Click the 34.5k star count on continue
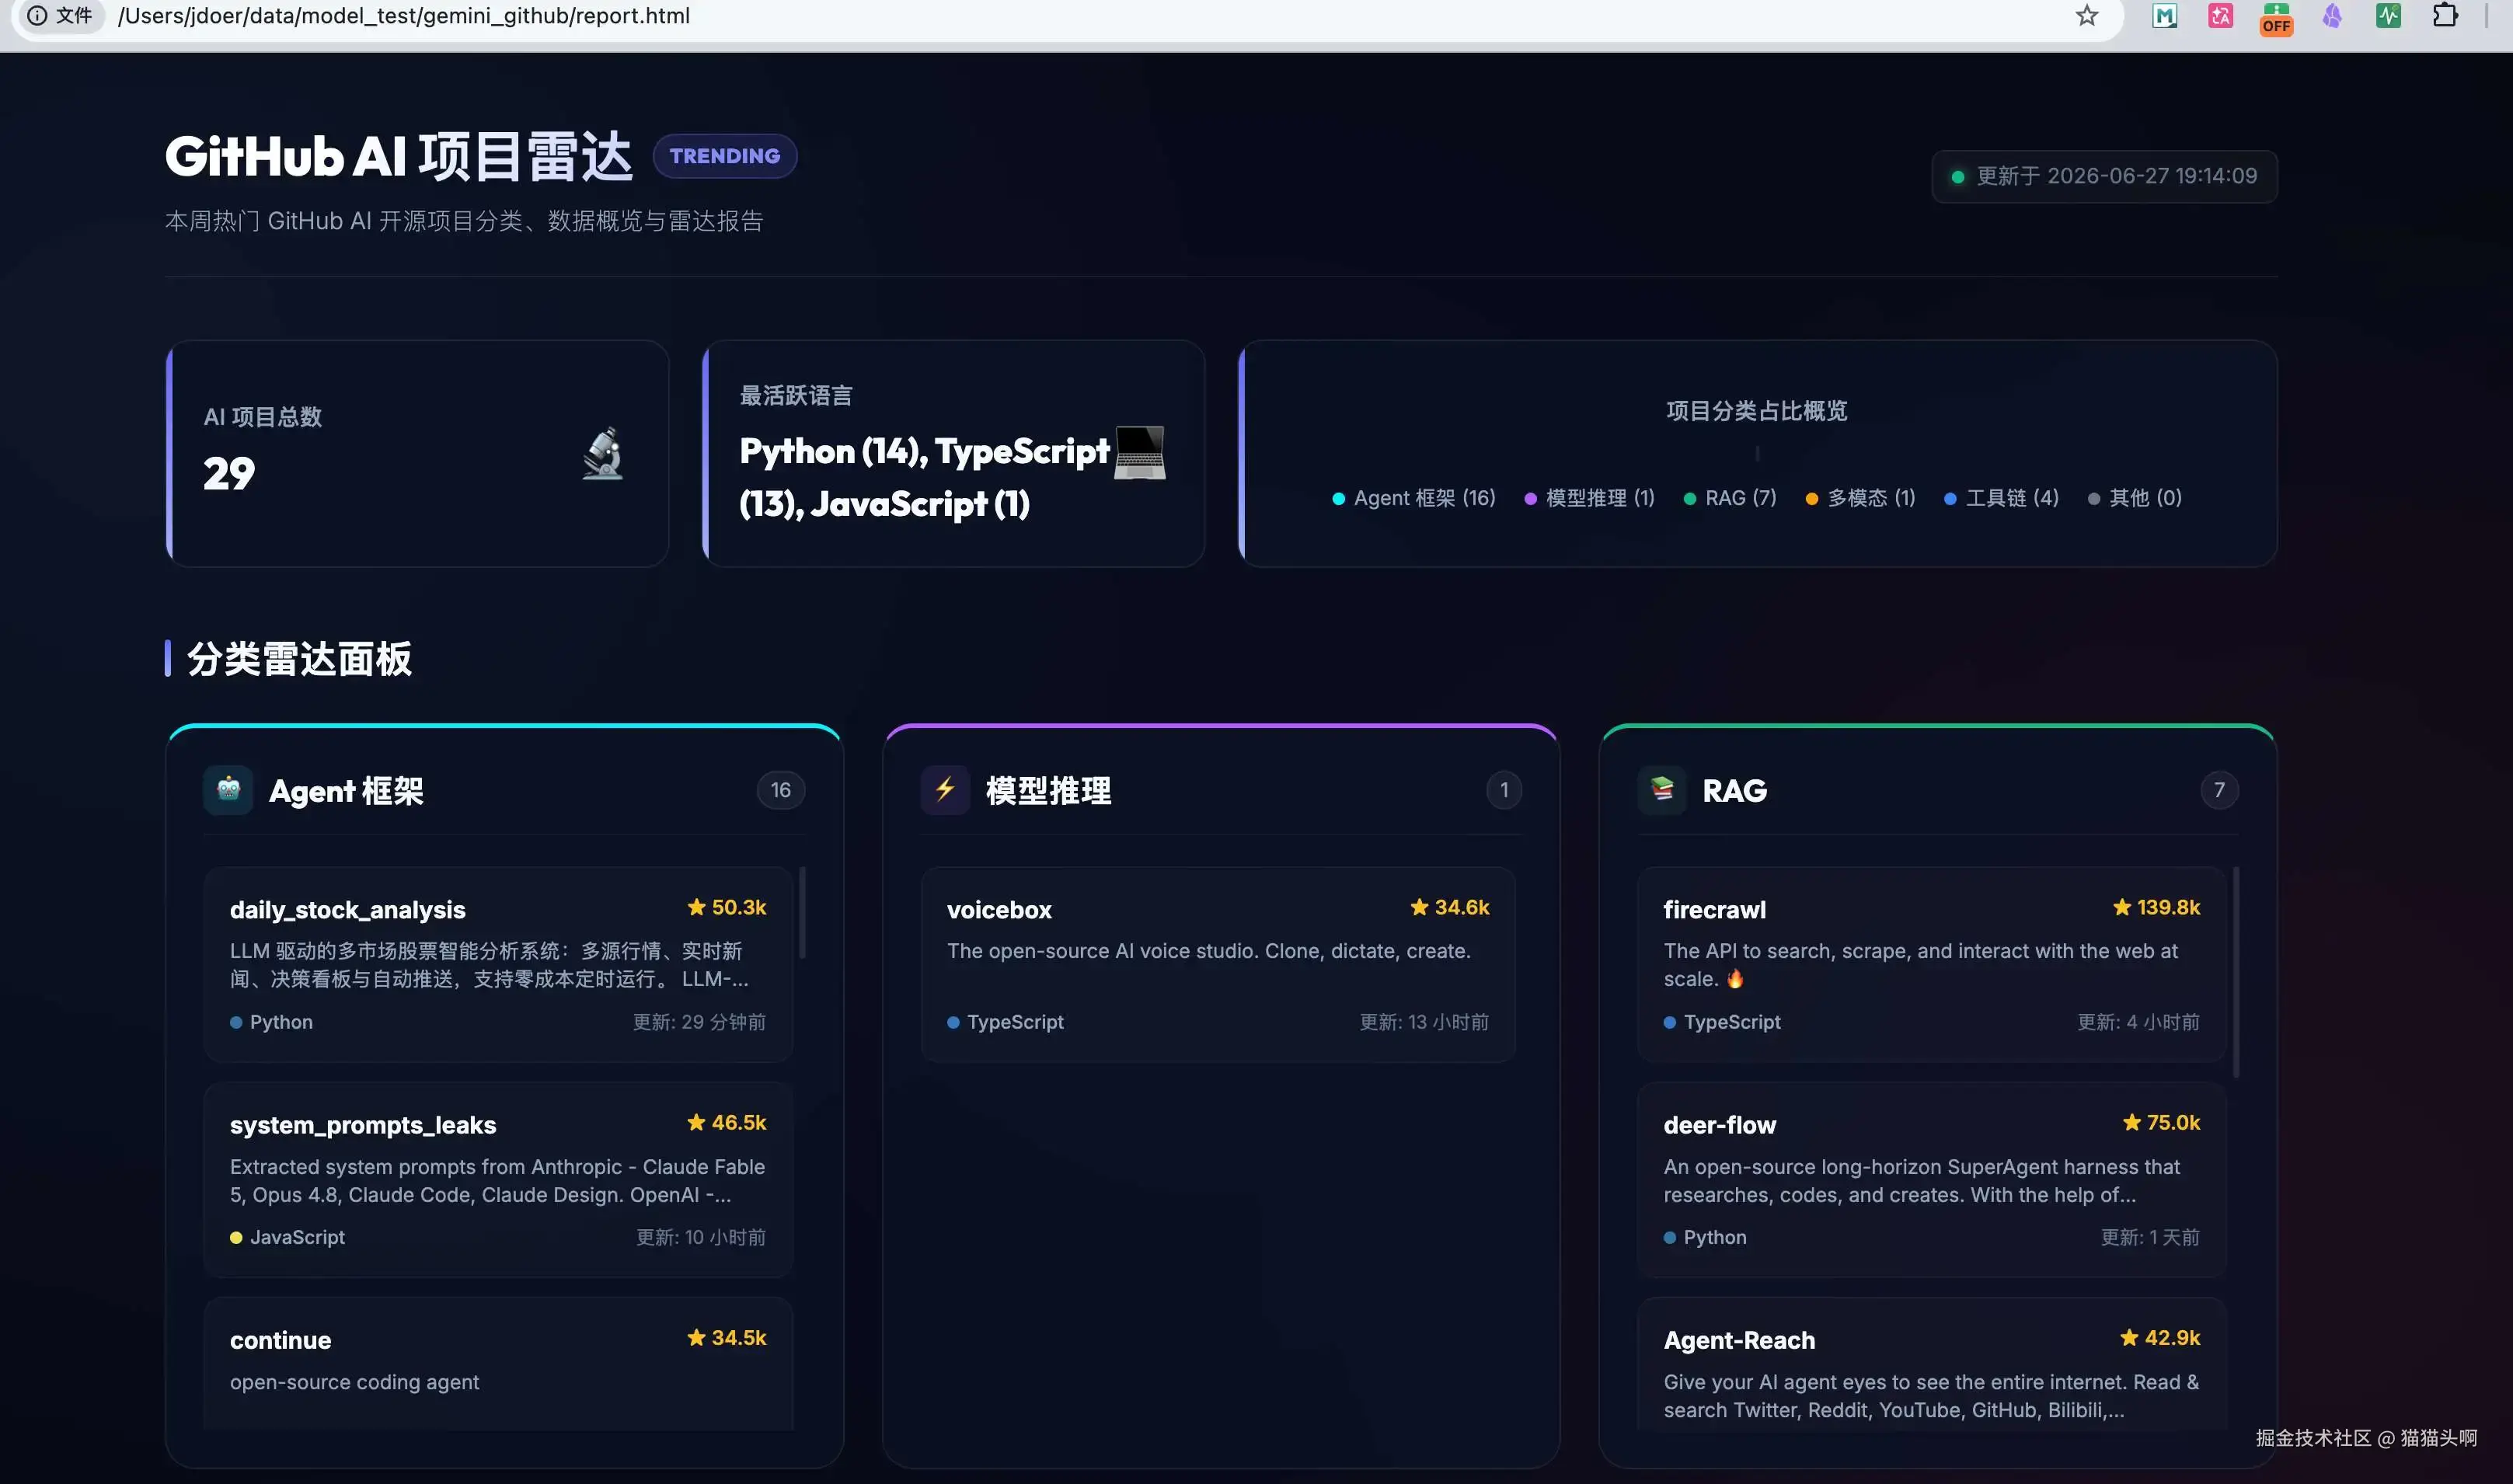Viewport: 2513px width, 1484px height. [739, 1337]
